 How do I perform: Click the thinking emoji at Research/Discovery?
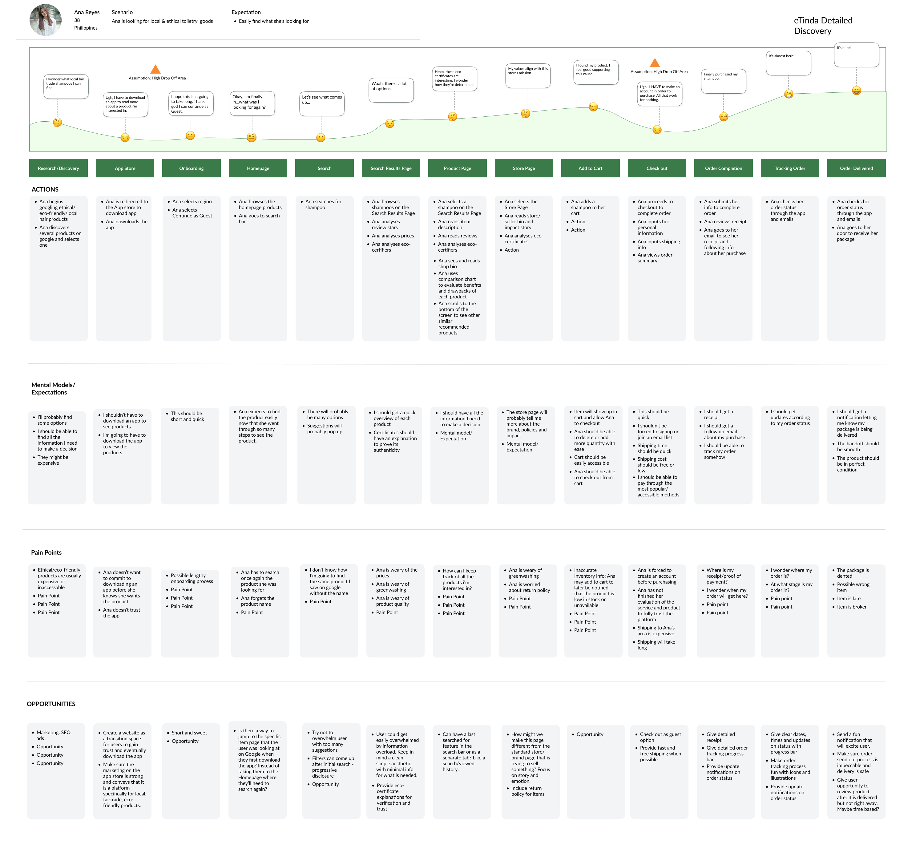click(58, 122)
